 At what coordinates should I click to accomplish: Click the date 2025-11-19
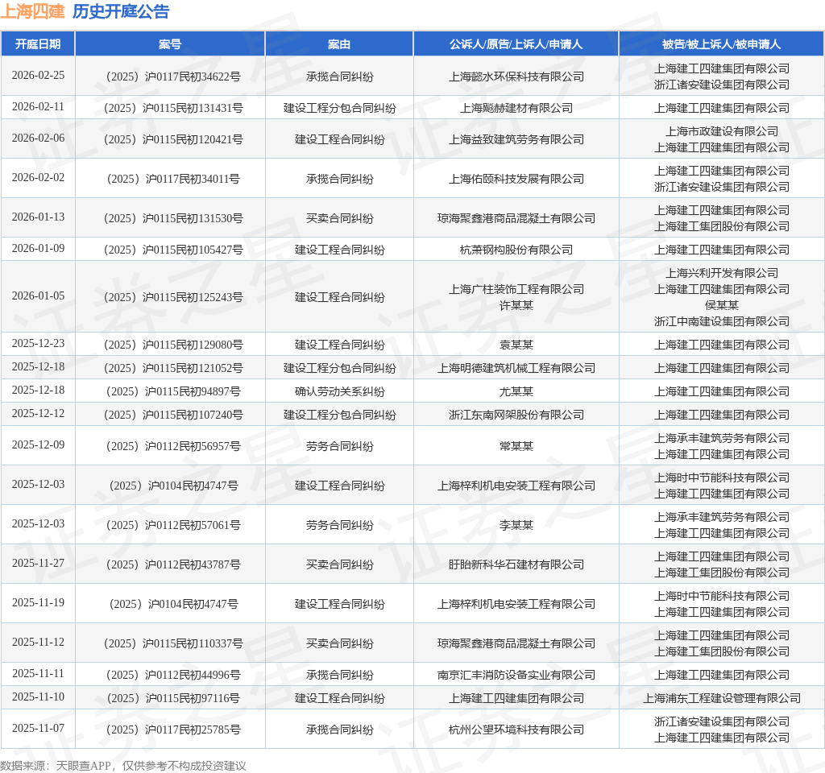point(39,602)
